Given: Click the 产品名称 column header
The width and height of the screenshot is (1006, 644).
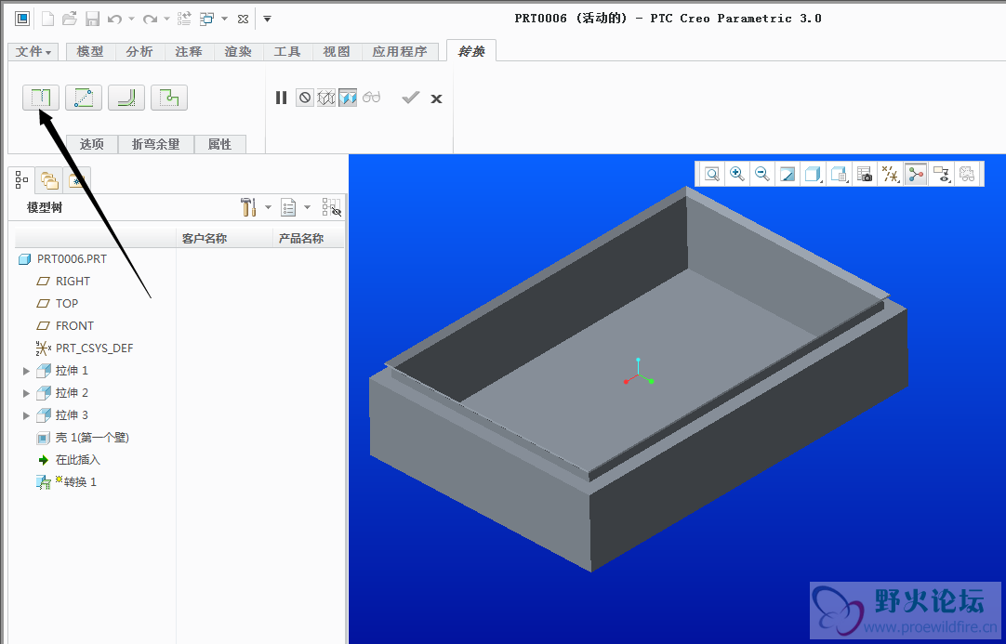Looking at the screenshot, I should click(x=309, y=239).
